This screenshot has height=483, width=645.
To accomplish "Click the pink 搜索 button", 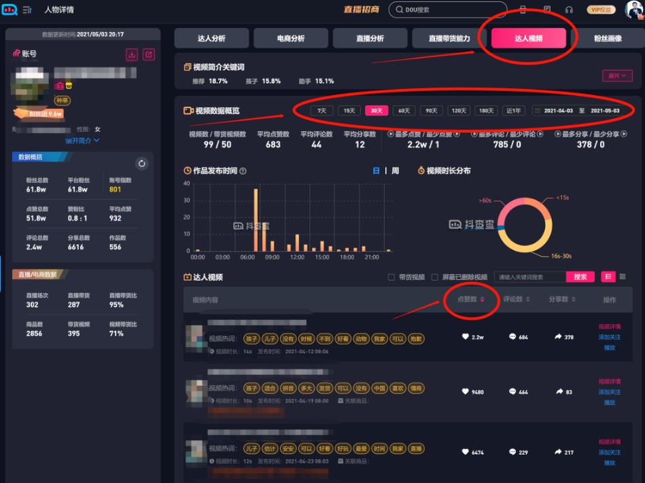I will click(x=580, y=277).
